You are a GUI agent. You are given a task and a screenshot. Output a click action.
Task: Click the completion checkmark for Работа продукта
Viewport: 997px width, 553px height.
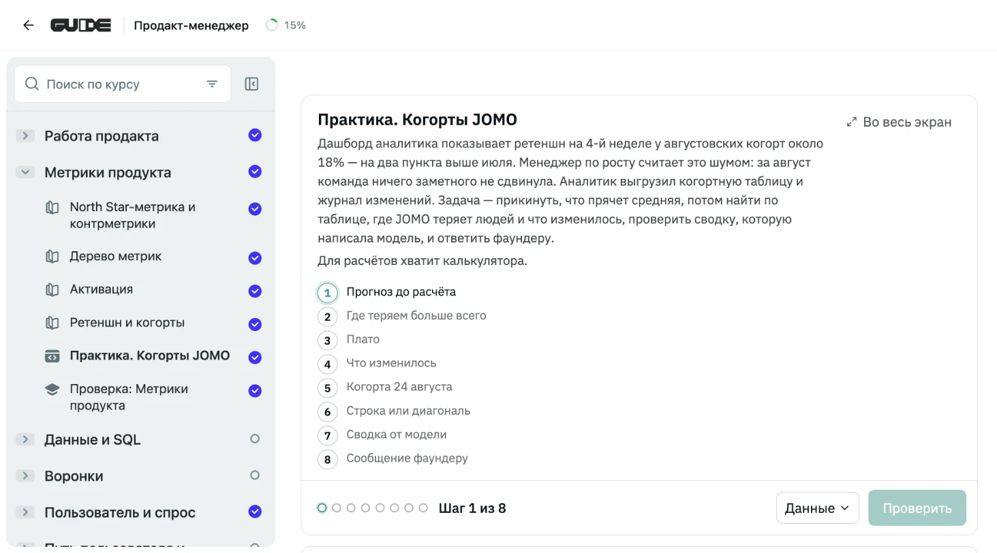pos(255,135)
